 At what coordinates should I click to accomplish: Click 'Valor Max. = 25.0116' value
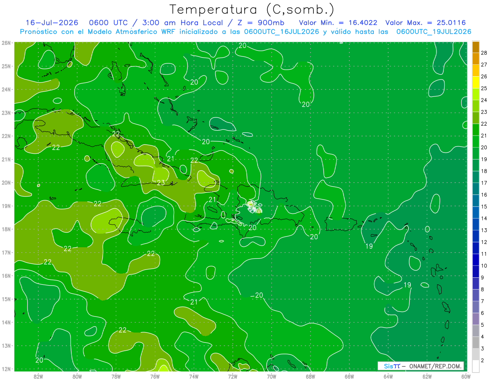tap(425, 23)
